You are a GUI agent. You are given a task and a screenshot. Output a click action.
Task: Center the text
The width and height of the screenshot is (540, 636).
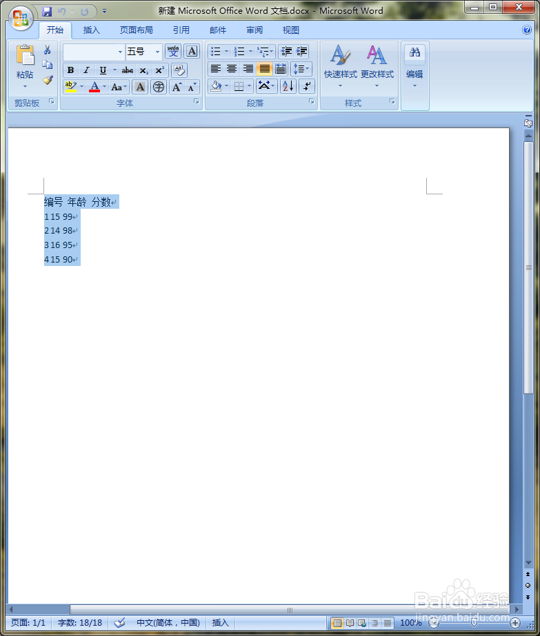pos(232,68)
